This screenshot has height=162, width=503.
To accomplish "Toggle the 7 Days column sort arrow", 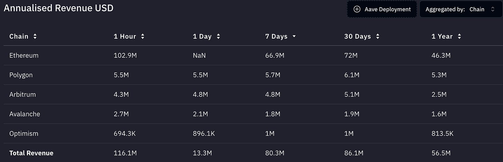I will click(294, 36).
